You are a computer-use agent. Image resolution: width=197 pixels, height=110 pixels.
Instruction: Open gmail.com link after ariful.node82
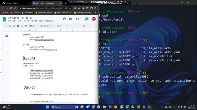tap(51, 50)
